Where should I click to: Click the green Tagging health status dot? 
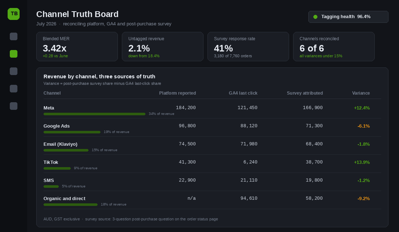[315, 17]
